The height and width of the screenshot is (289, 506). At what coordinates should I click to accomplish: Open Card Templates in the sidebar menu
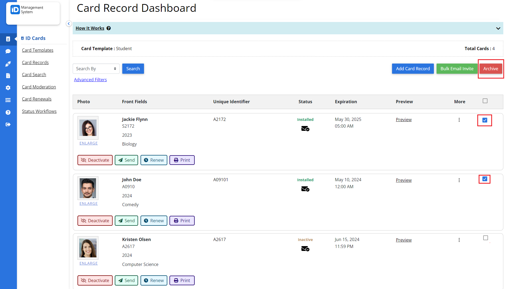pos(38,50)
